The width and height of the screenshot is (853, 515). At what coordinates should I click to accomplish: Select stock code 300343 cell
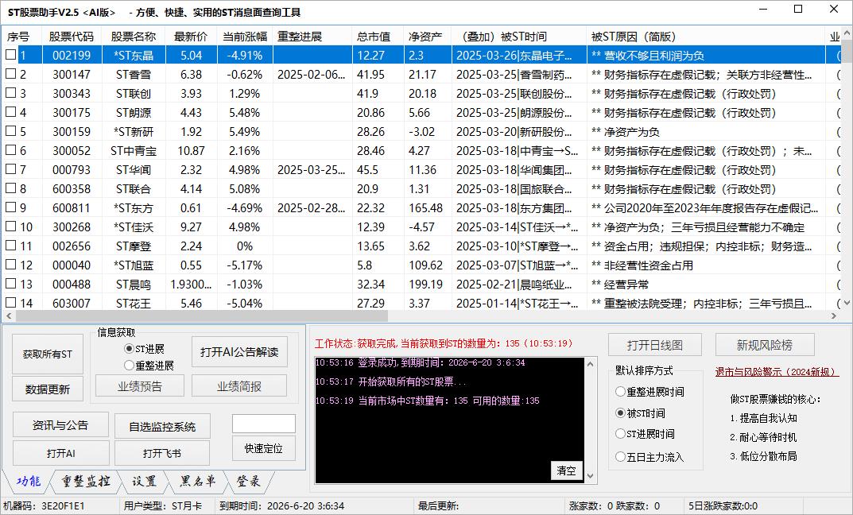tap(72, 94)
